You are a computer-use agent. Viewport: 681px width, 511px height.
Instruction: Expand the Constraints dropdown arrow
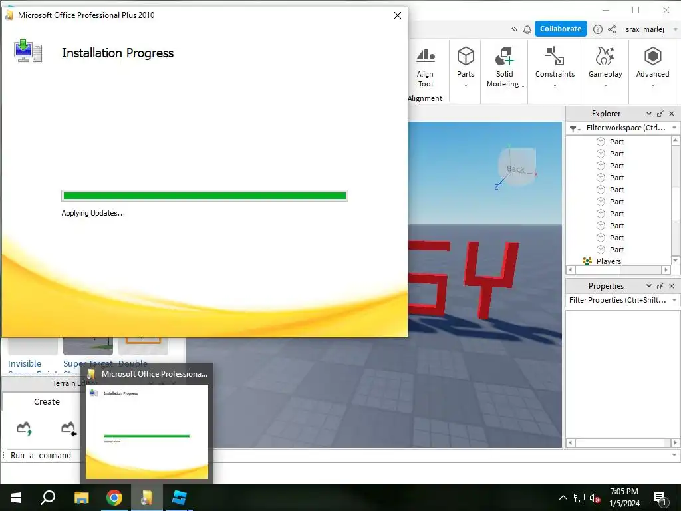555,86
